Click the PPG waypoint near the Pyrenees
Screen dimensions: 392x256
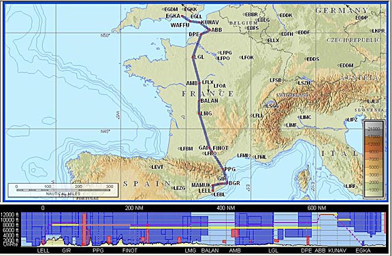[223, 170]
